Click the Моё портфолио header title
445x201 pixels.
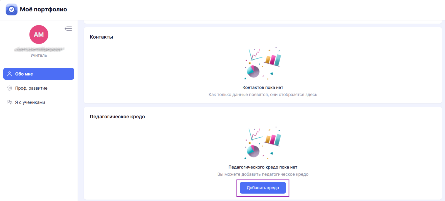coord(43,9)
